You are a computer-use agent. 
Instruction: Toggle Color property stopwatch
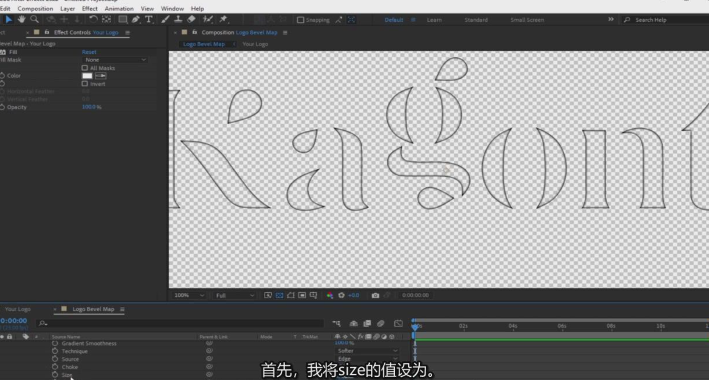tap(2, 75)
